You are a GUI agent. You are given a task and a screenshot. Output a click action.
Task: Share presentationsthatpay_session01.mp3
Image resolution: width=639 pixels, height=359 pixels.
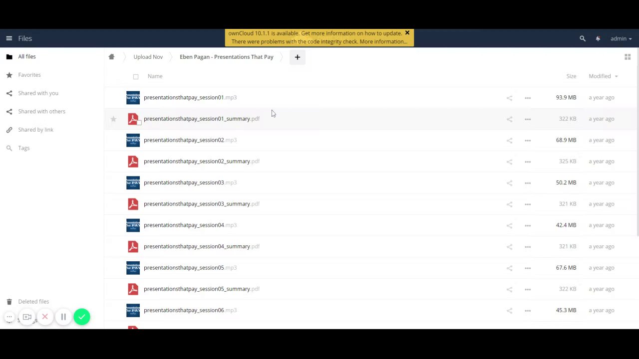point(509,98)
